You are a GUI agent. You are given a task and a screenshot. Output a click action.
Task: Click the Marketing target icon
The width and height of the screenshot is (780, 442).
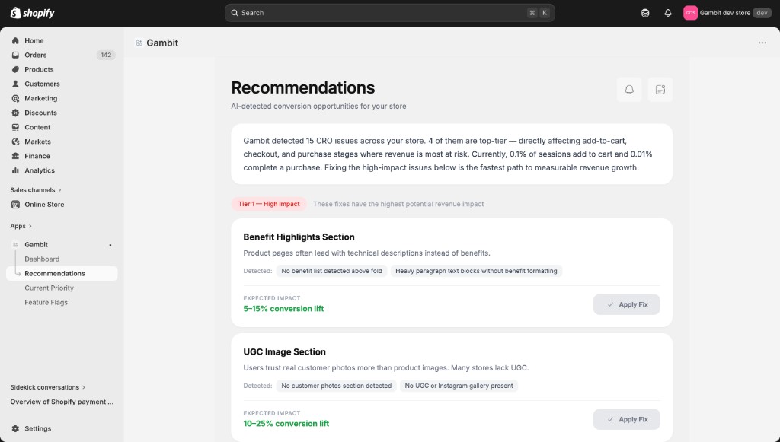click(15, 98)
